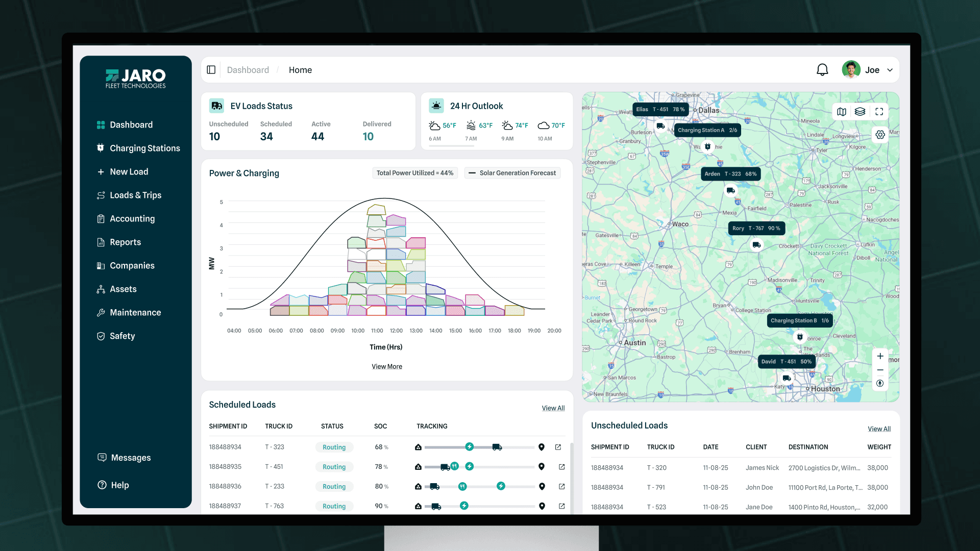Image resolution: width=980 pixels, height=551 pixels.
Task: Click the 24 Hr Outlook time scrollbar
Action: (x=451, y=146)
